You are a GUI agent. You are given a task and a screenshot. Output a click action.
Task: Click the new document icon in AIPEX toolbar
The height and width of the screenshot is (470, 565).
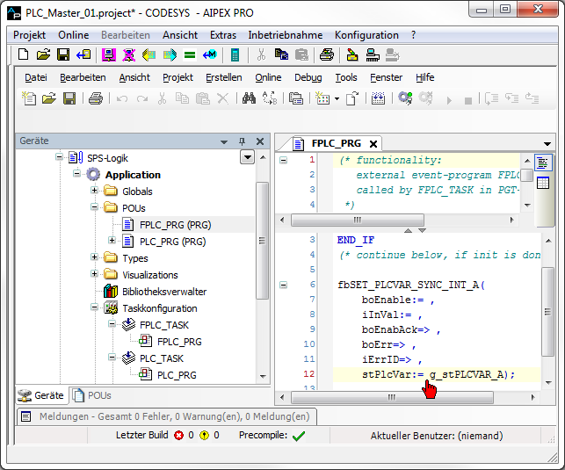[24, 54]
